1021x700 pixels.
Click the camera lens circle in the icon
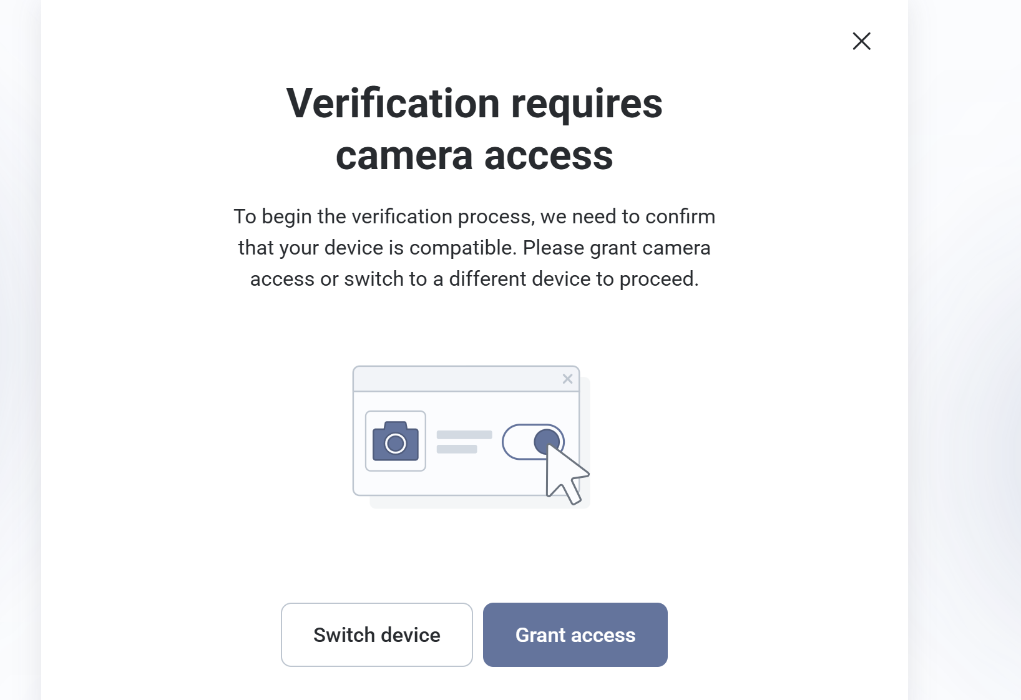395,444
